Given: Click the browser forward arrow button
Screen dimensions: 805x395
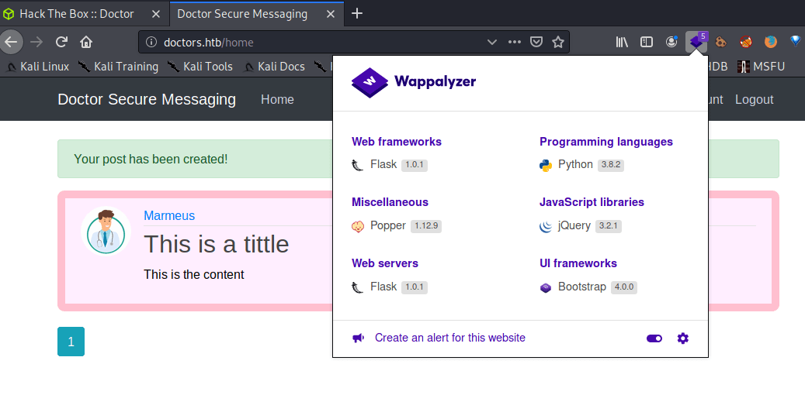Looking at the screenshot, I should point(36,42).
